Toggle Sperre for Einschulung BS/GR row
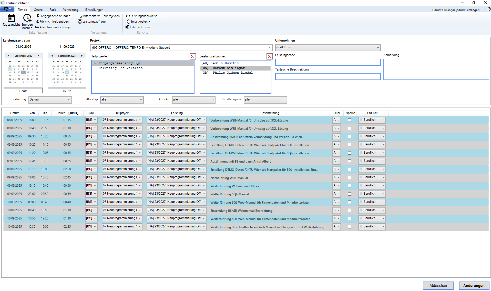This screenshot has height=291, width=491. click(x=349, y=210)
